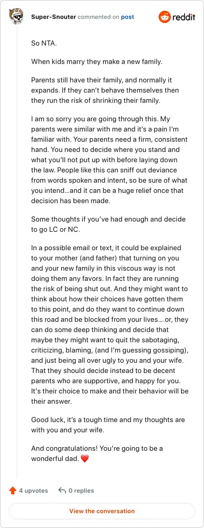Click the "Good luck, it's a tough time" paragraph
The height and width of the screenshot is (528, 204).
(x=108, y=425)
